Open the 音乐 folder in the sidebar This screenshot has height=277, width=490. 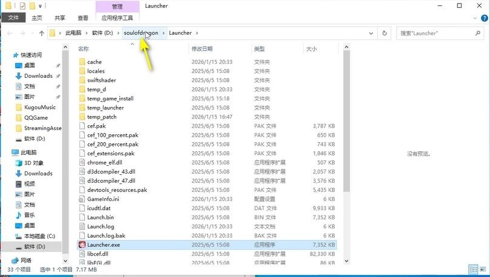[x=29, y=215]
